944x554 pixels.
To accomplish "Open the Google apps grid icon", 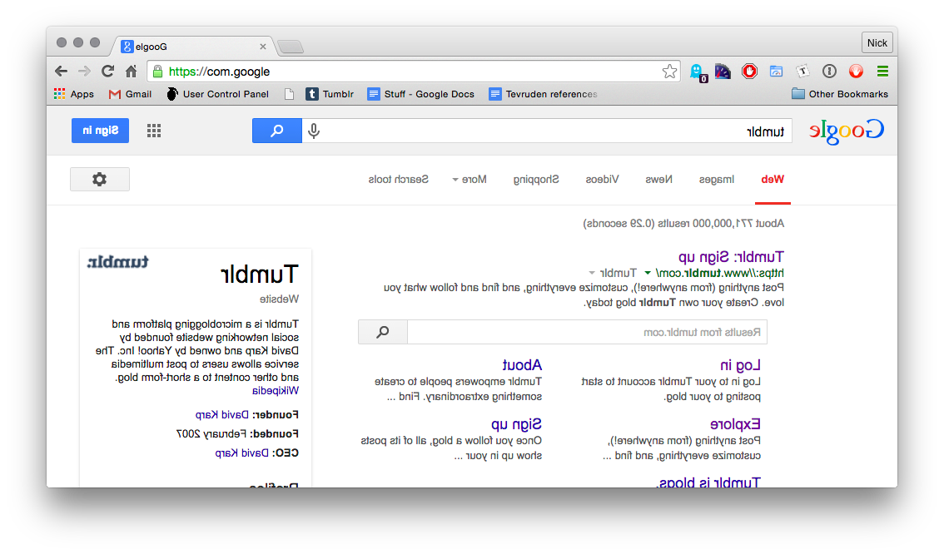I will 154,131.
